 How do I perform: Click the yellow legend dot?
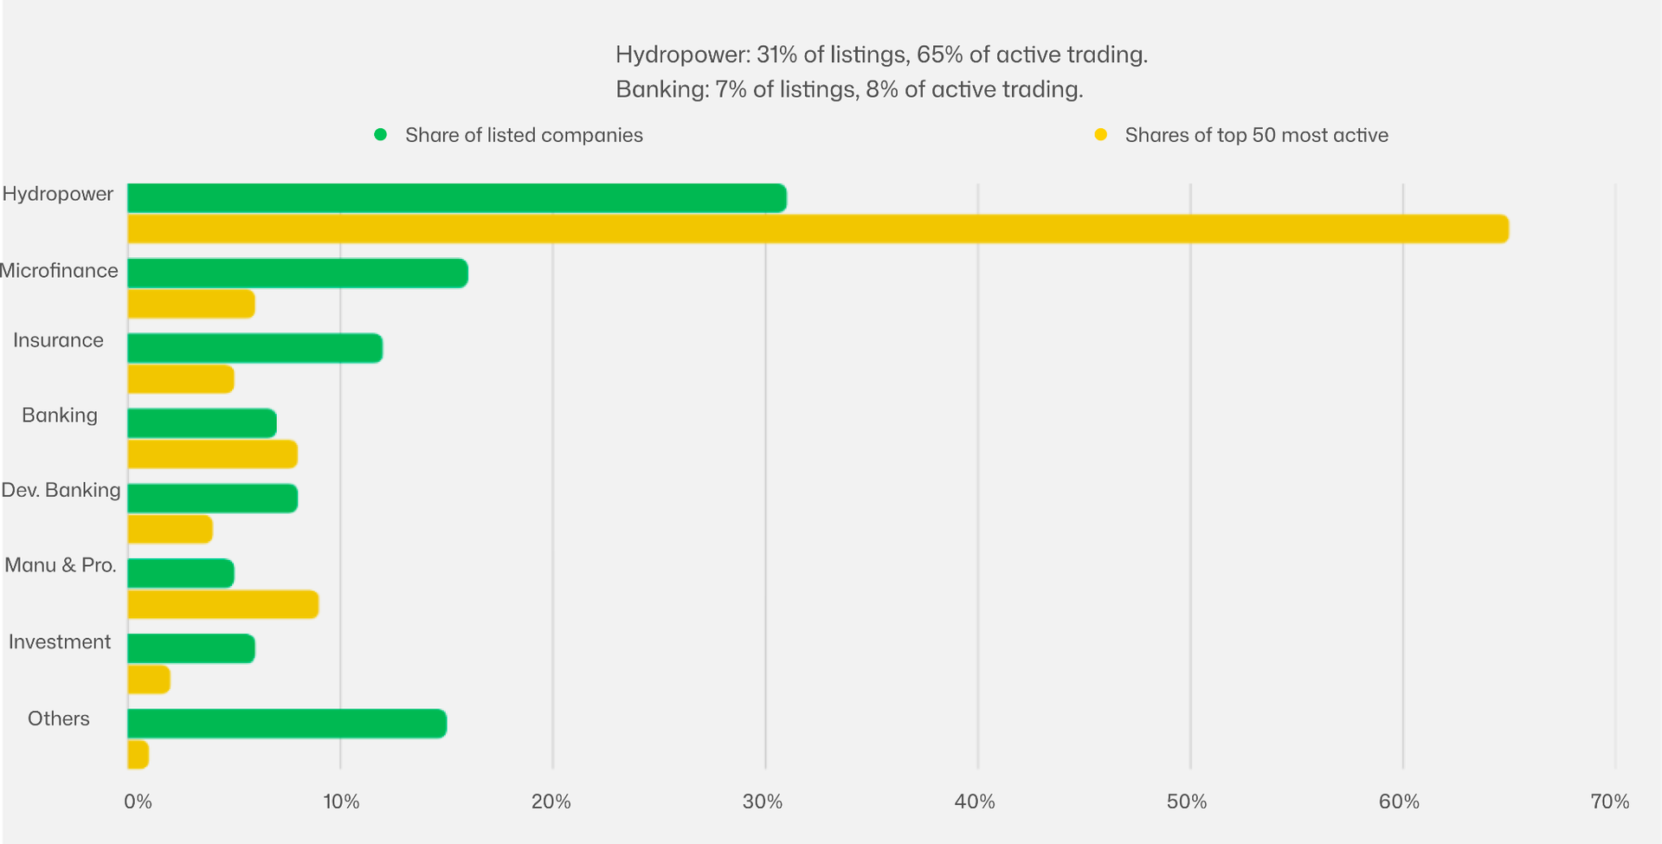click(1100, 134)
